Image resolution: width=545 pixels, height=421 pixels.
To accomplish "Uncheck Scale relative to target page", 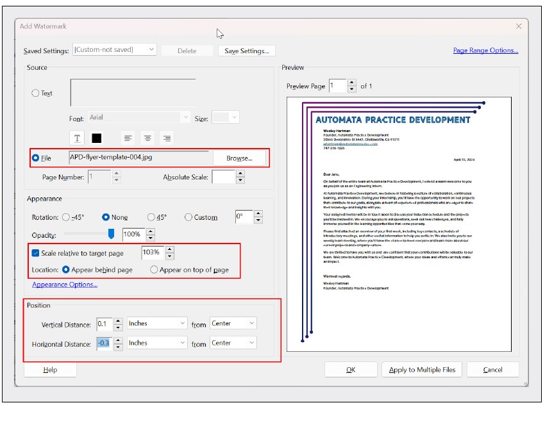I will (x=36, y=253).
